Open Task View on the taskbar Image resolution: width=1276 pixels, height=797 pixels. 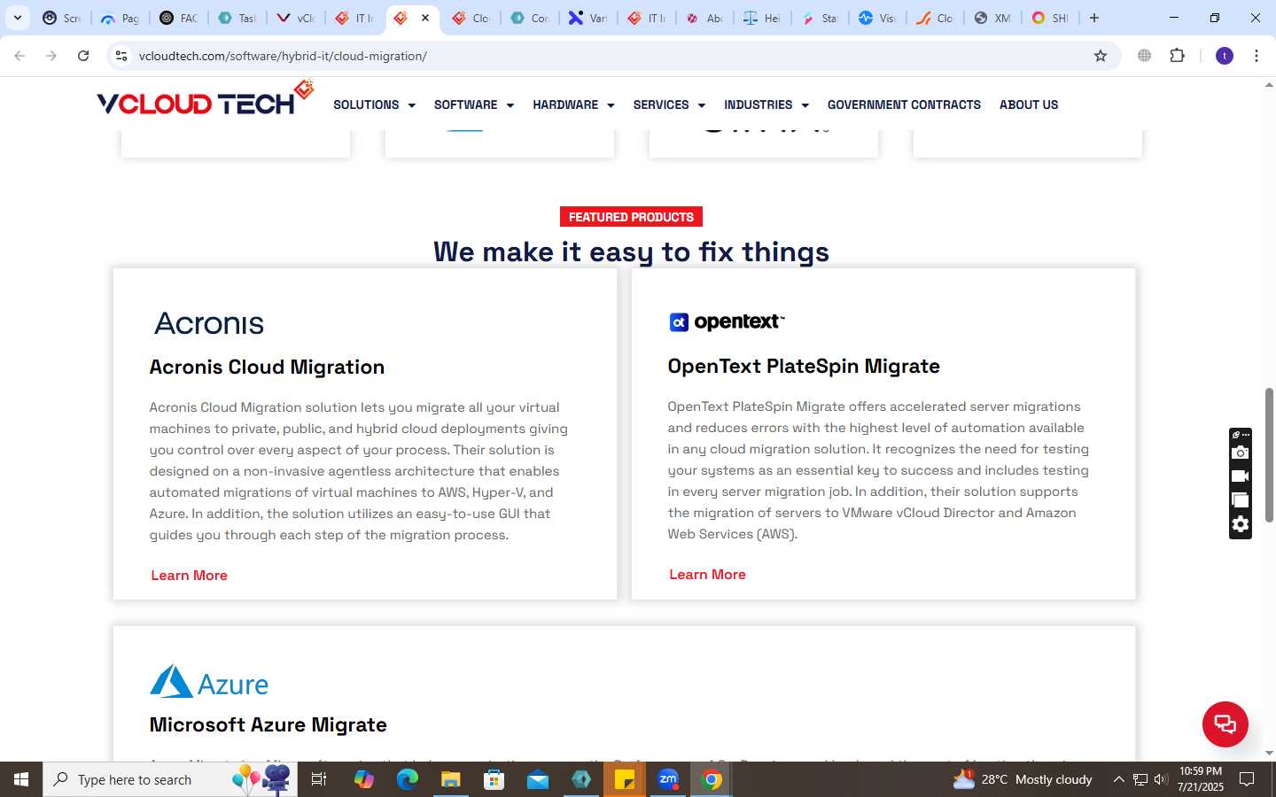point(319,779)
